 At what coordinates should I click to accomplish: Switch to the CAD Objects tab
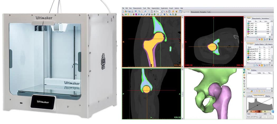point(269,44)
